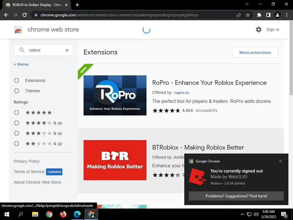
Task: Open a new browser tab
Action: pyautogui.click(x=77, y=5)
